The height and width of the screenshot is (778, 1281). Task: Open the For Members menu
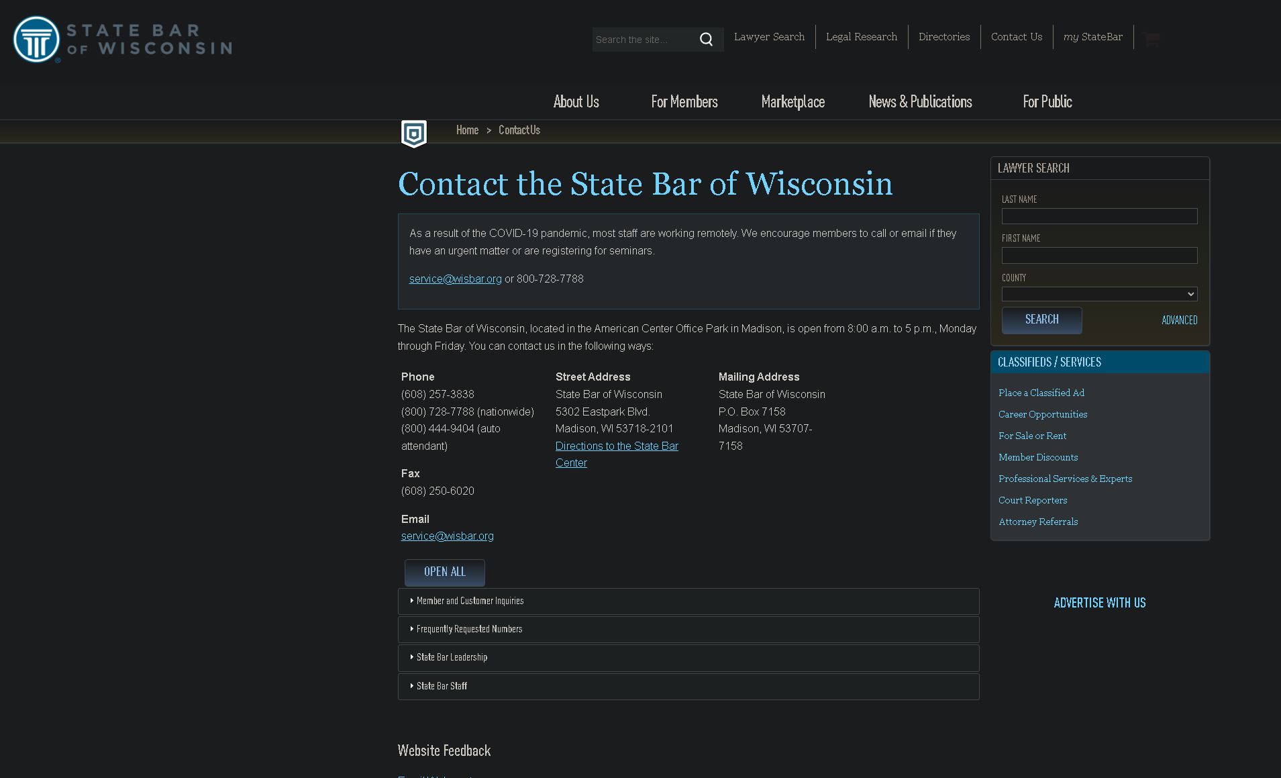[x=684, y=102]
